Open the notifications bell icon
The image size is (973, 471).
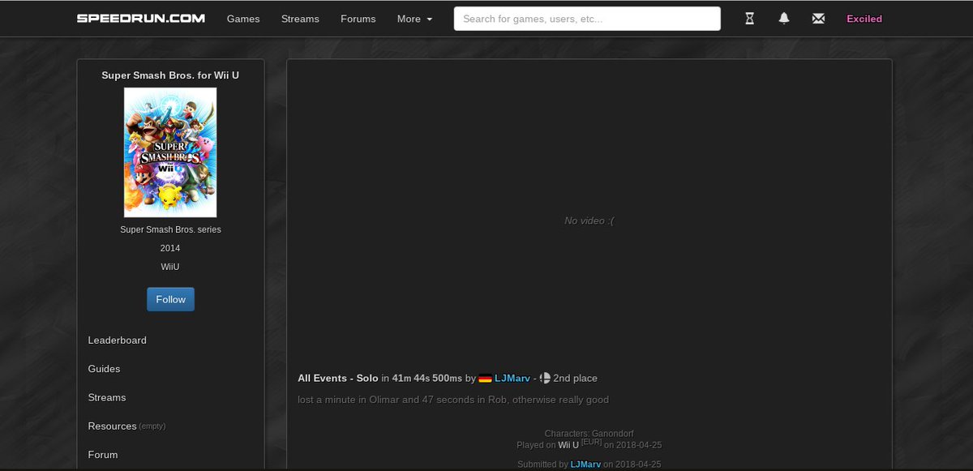pos(784,19)
